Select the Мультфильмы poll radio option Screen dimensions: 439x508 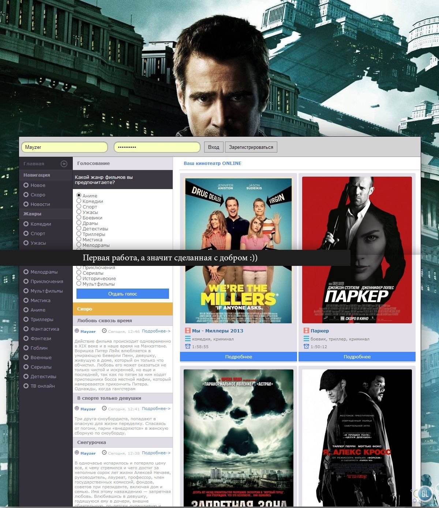click(x=79, y=283)
